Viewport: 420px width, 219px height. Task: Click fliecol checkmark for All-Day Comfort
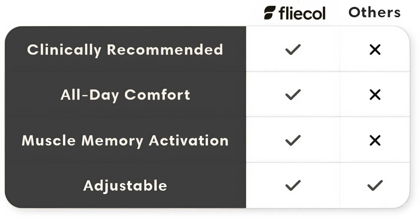293,94
